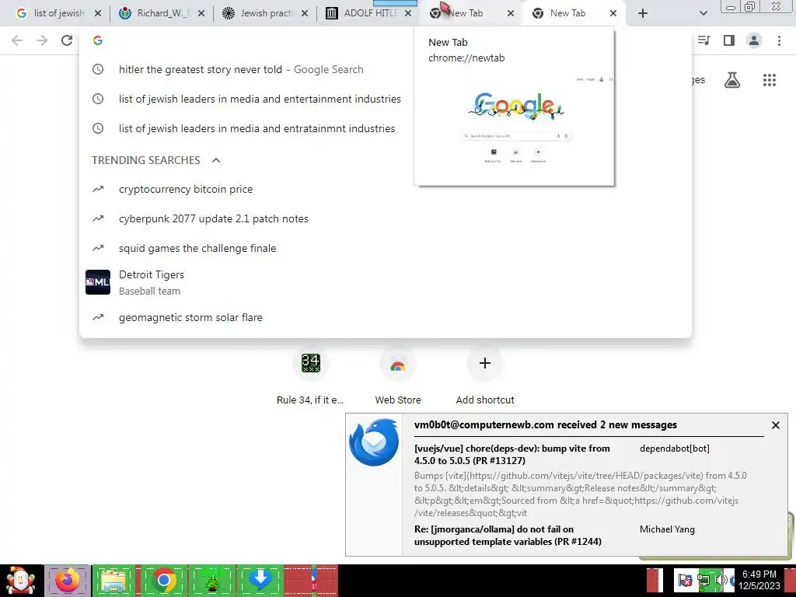This screenshot has height=597, width=796.
Task: Click the Santa start button
Action: point(21,581)
